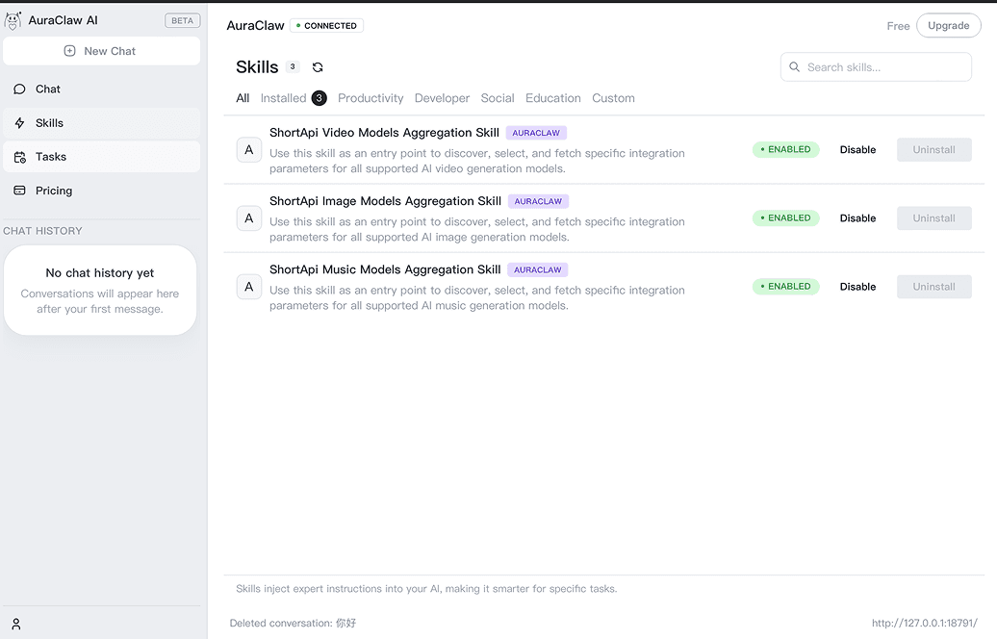The height and width of the screenshot is (639, 997).
Task: Switch to the Custom tab
Action: click(614, 98)
